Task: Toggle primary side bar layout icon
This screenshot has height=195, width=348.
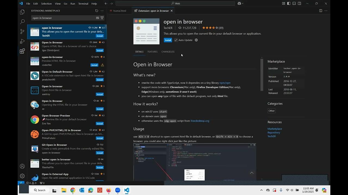Action: tap(289, 4)
